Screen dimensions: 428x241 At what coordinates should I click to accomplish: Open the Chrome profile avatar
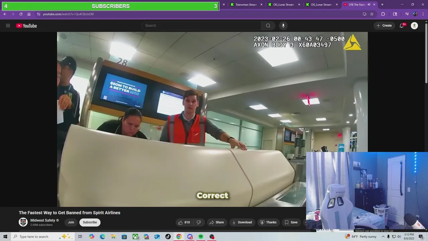point(415,14)
